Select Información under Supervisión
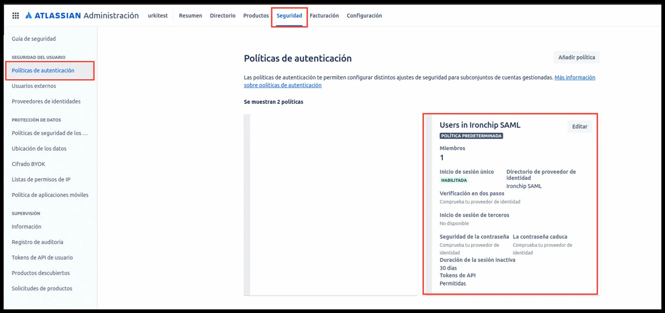 click(x=26, y=227)
